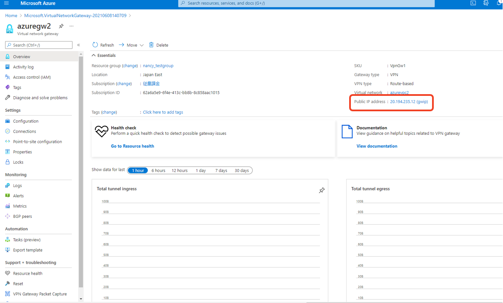Click the Diagnose and solve problems wrench icon
The height and width of the screenshot is (303, 503).
point(8,98)
